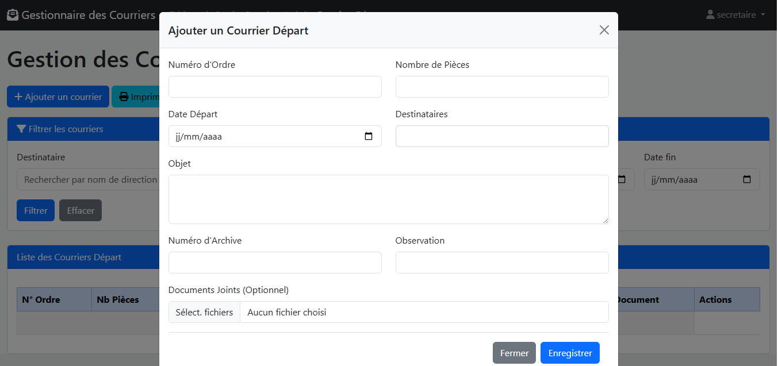Click the Actions column header
This screenshot has height=366, width=778.
pos(727,299)
